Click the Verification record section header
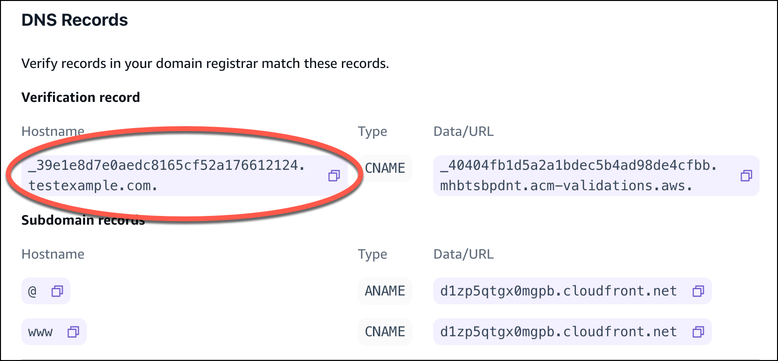 [x=80, y=97]
